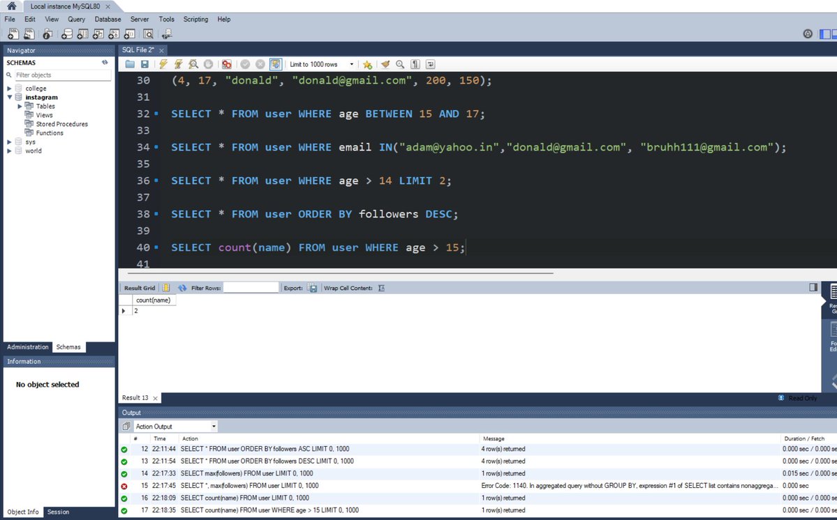Click the export recordset icon
This screenshot has width=837, height=520.
[312, 288]
